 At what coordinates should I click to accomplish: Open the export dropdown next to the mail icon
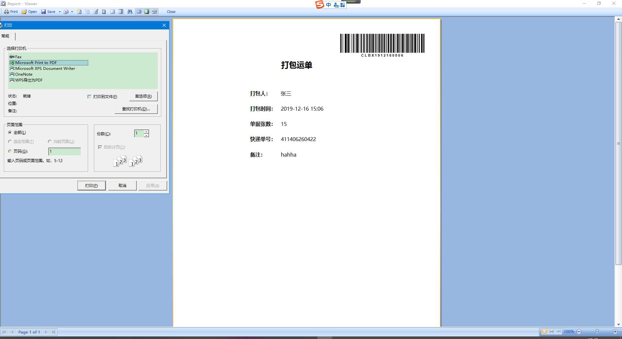(x=72, y=12)
